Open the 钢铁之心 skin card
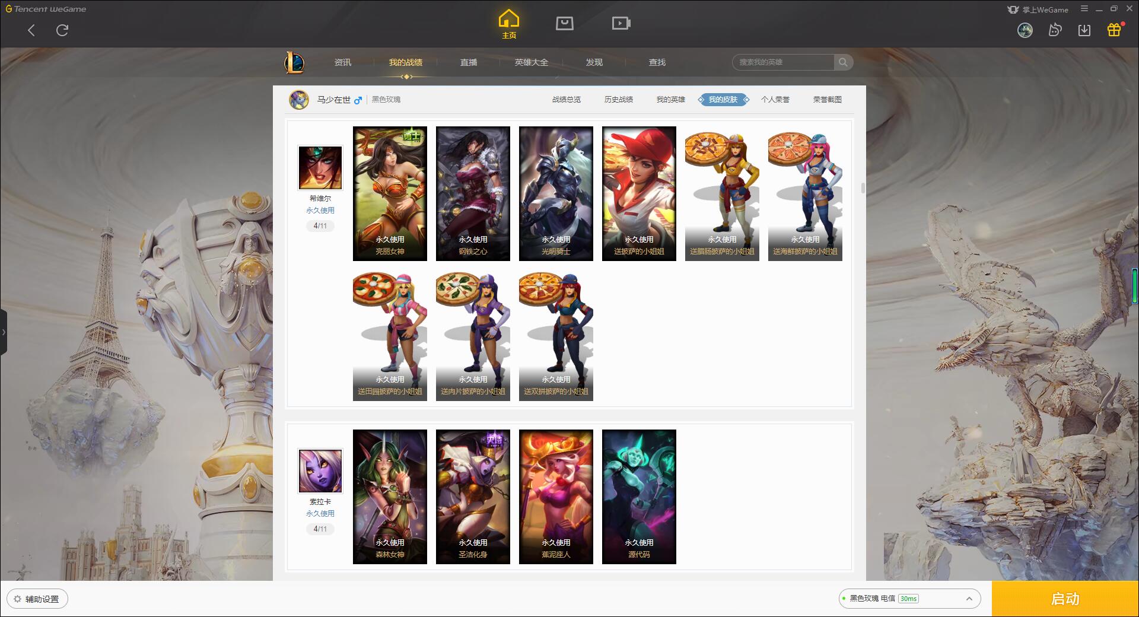 pyautogui.click(x=473, y=193)
